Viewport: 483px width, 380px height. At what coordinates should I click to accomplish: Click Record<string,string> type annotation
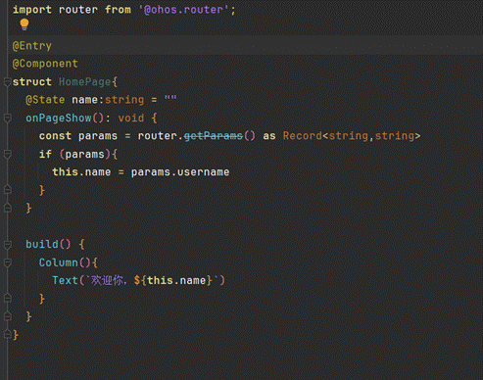coord(352,136)
